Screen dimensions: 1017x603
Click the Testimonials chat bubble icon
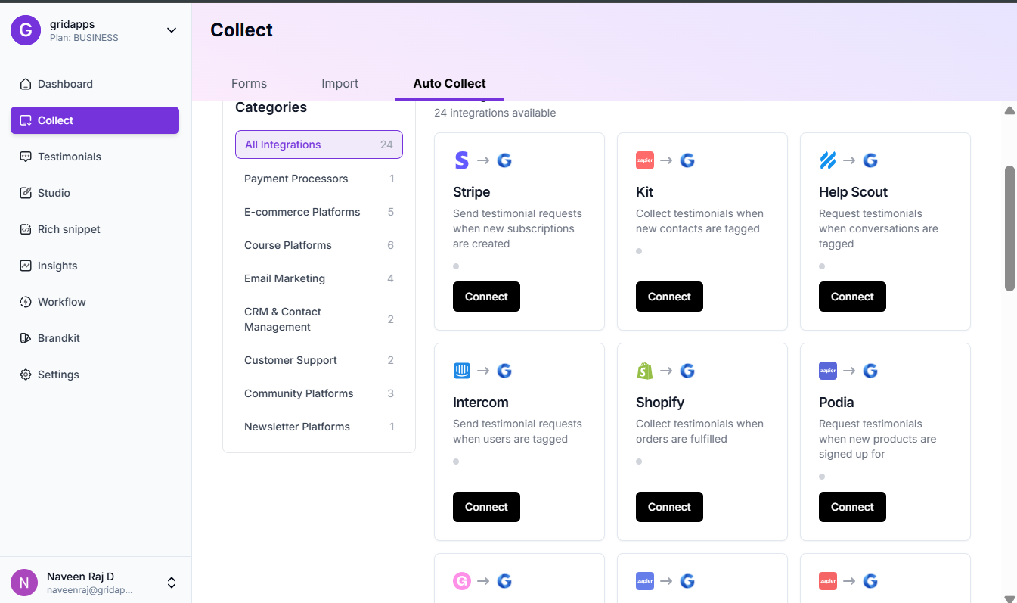coord(26,157)
